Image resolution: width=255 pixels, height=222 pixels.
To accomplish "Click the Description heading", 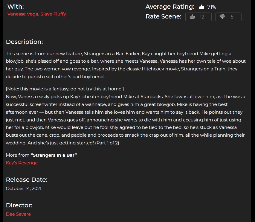I will pyautogui.click(x=25, y=42).
